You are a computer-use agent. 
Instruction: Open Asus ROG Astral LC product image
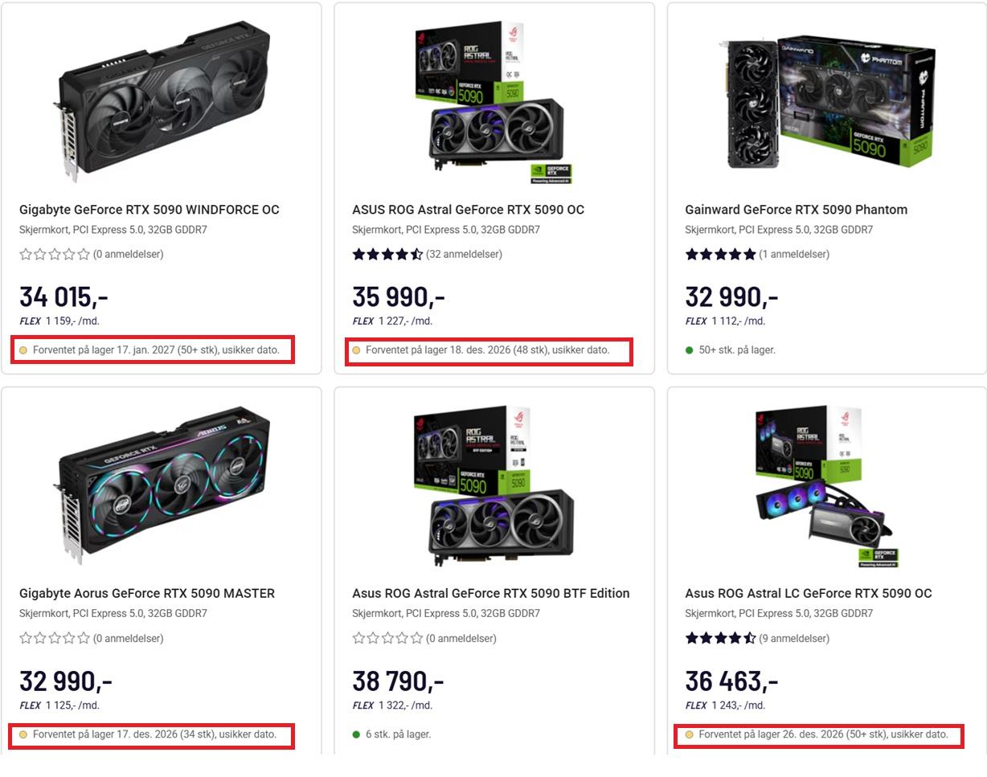coord(826,484)
